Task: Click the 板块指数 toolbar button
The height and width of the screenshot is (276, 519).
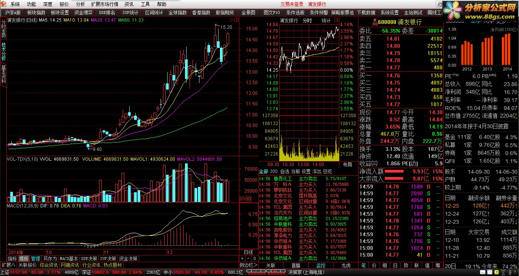Action: [36, 13]
